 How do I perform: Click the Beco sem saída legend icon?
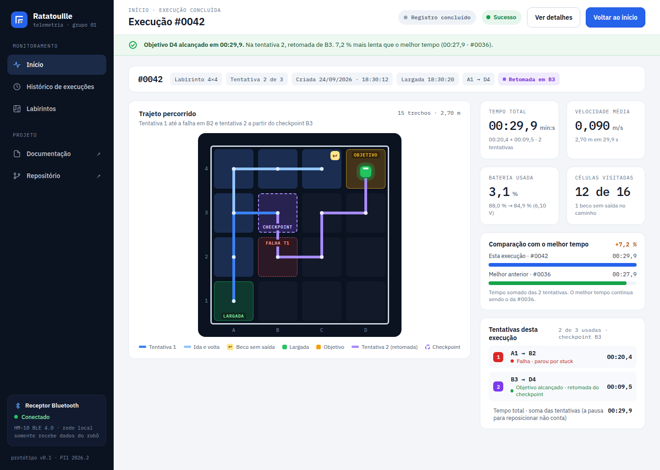[230, 347]
